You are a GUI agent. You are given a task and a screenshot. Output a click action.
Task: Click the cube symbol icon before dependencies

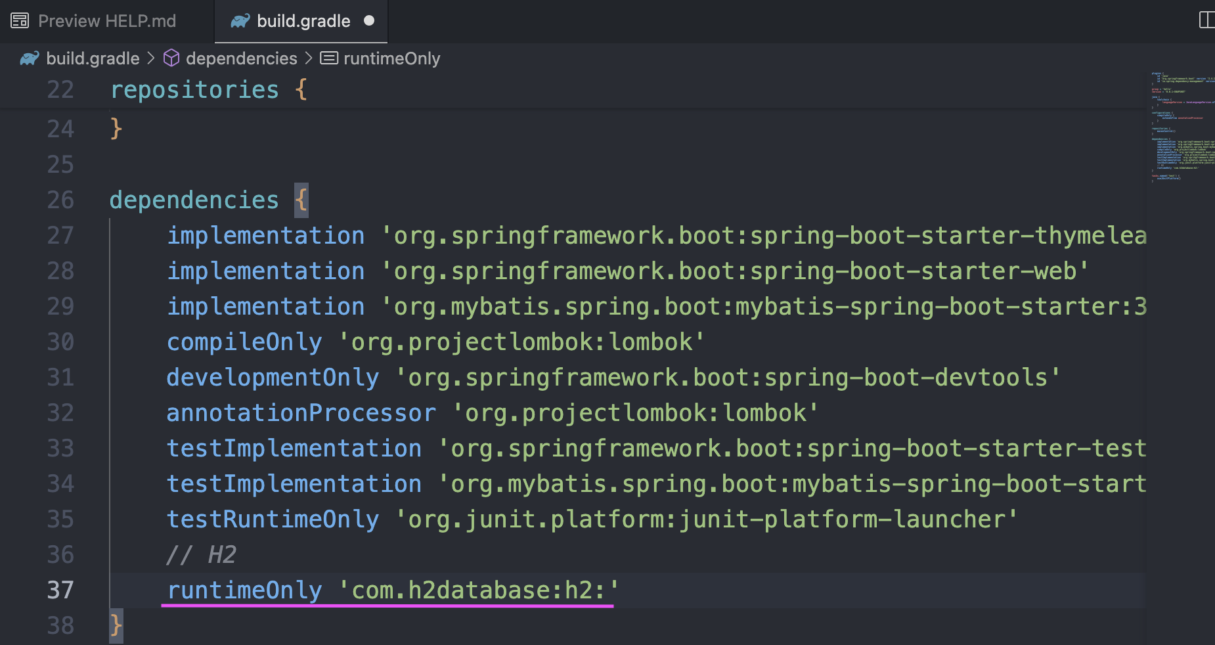coord(171,58)
